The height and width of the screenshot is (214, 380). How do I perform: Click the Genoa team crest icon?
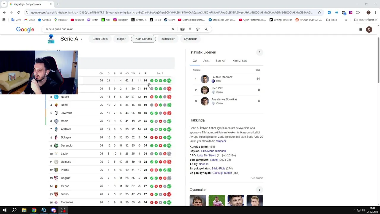(56, 186)
